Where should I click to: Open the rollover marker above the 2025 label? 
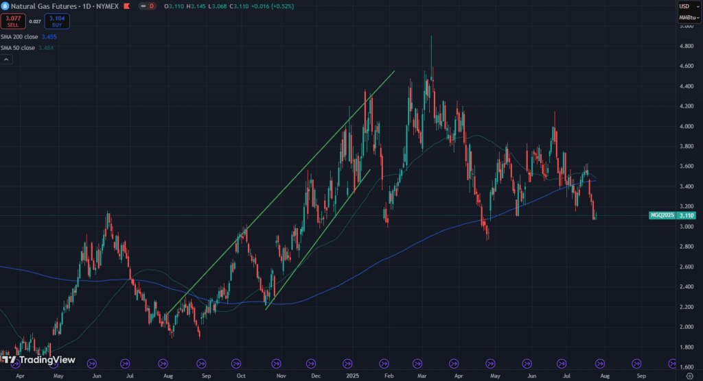[x=347, y=364]
